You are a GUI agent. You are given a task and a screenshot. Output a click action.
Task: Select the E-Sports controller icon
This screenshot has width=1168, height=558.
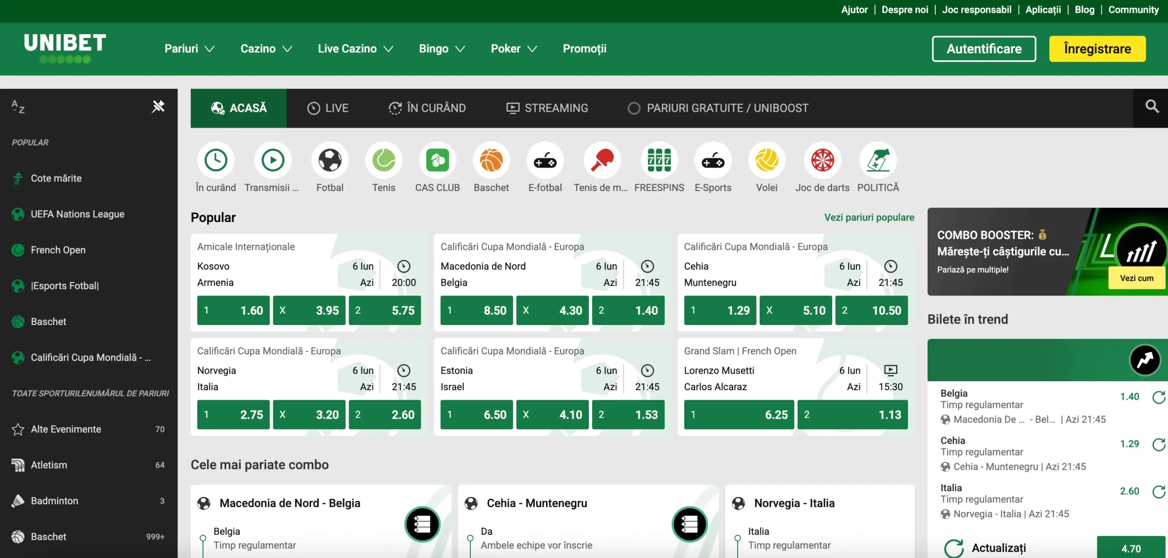tap(713, 160)
